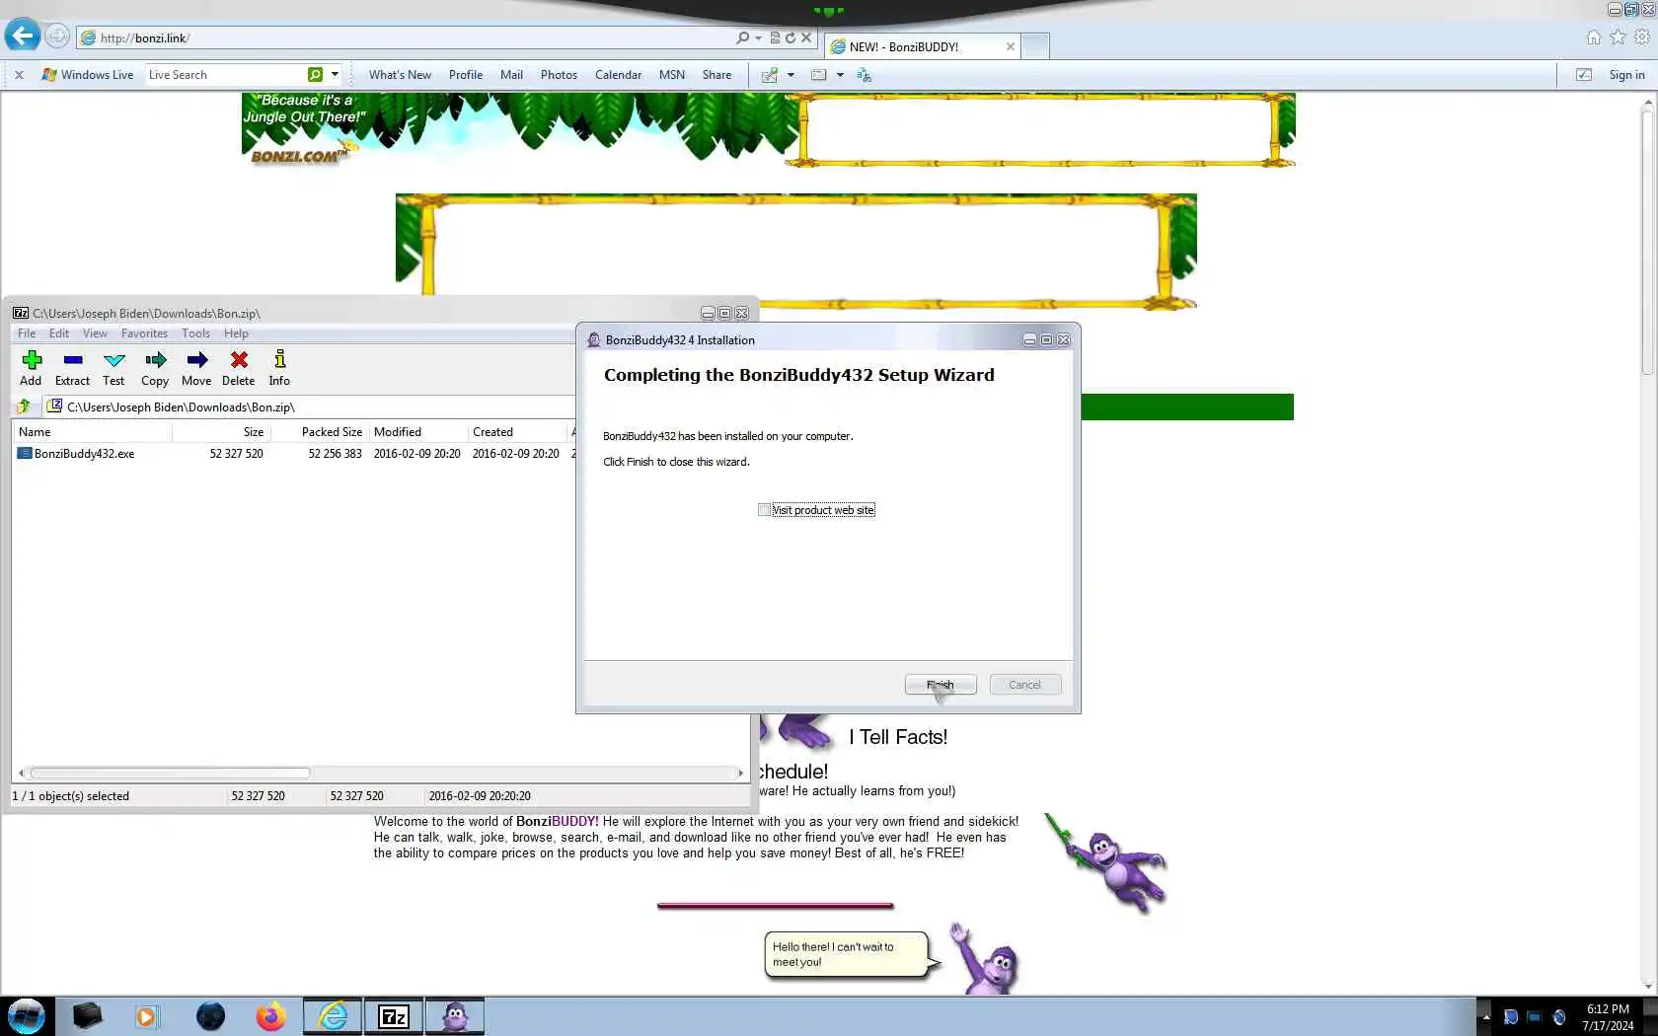Open the 7-Zip View menu
The image size is (1658, 1036).
pos(95,333)
